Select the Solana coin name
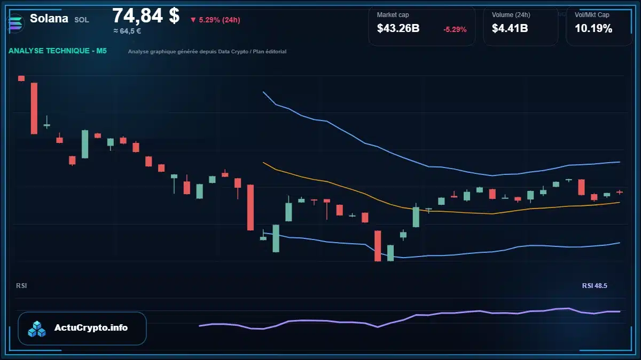This screenshot has width=641, height=360. point(49,18)
